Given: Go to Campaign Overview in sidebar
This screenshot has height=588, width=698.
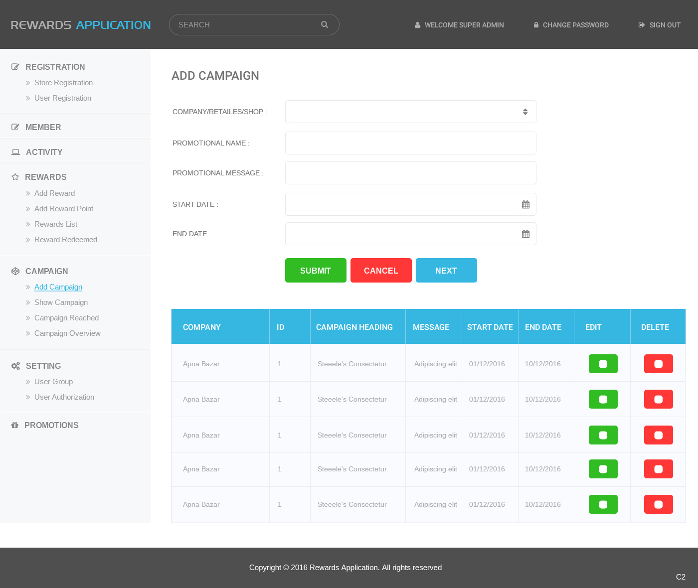Looking at the screenshot, I should (67, 333).
